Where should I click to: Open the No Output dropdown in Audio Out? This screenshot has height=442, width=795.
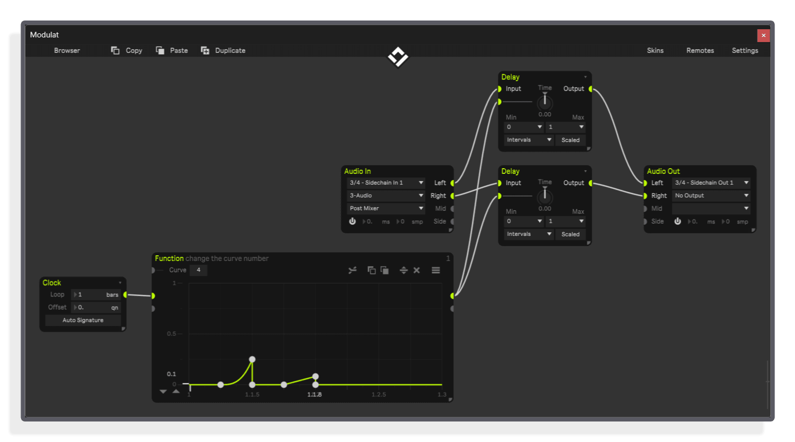tap(711, 196)
